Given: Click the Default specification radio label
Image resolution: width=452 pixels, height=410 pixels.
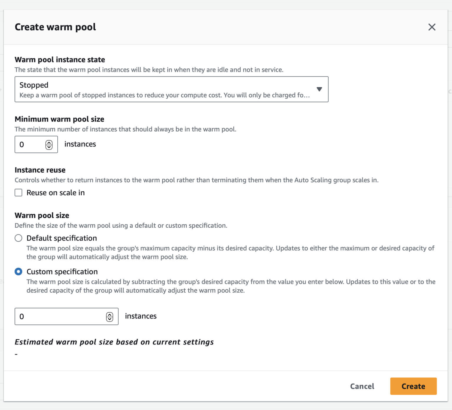Looking at the screenshot, I should (x=62, y=238).
